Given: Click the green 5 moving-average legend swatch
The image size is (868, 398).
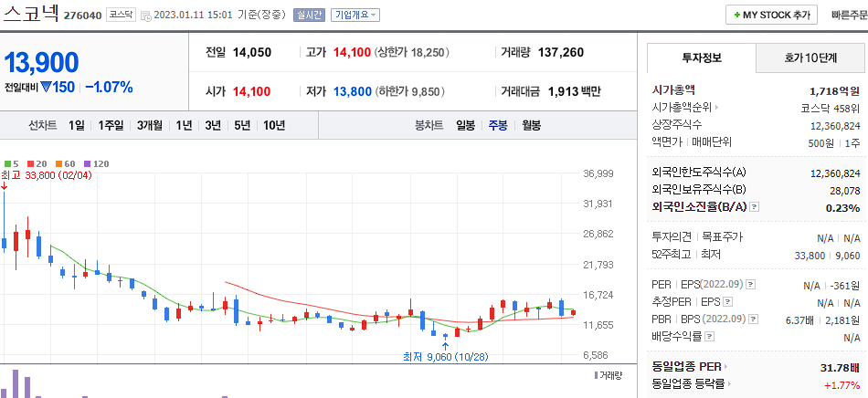Looking at the screenshot, I should click(7, 163).
